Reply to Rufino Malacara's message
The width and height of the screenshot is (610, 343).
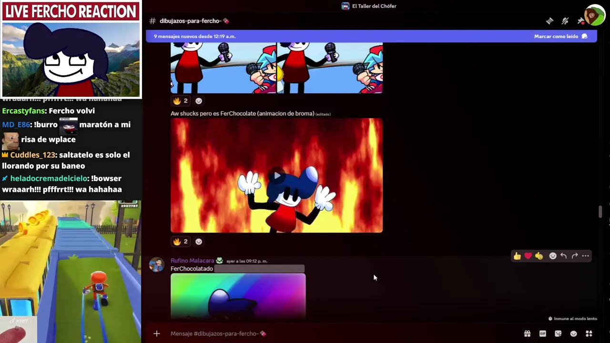[x=564, y=256]
